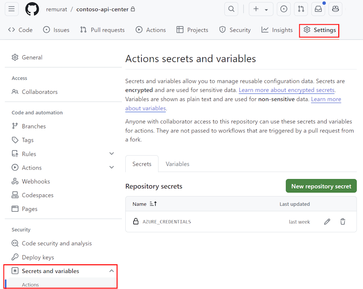The height and width of the screenshot is (289, 363).
Task: Collapse the Secrets and variables section
Action: [x=111, y=271]
